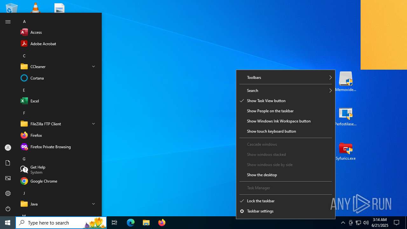This screenshot has width=407, height=229.
Task: Click Show desktop sliver at taskbar end
Action: tap(406, 223)
